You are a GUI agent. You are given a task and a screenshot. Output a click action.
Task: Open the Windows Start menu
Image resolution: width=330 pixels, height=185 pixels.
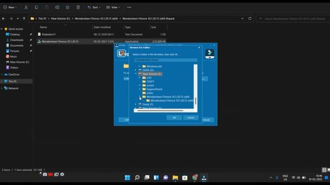coord(127,178)
